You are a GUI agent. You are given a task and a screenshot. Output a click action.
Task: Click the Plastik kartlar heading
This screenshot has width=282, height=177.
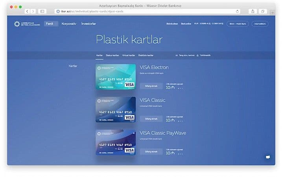(x=129, y=39)
